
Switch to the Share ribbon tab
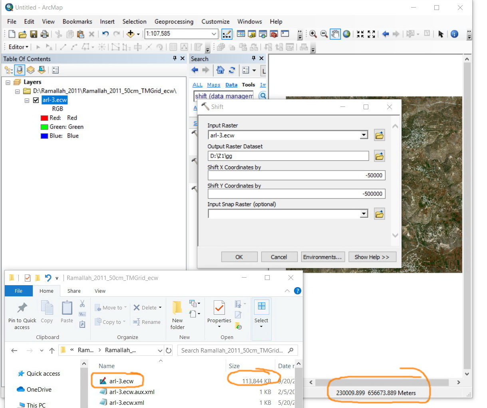tap(74, 291)
